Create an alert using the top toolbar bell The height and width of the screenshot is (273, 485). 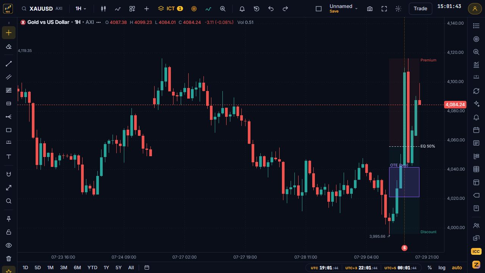coord(242,9)
